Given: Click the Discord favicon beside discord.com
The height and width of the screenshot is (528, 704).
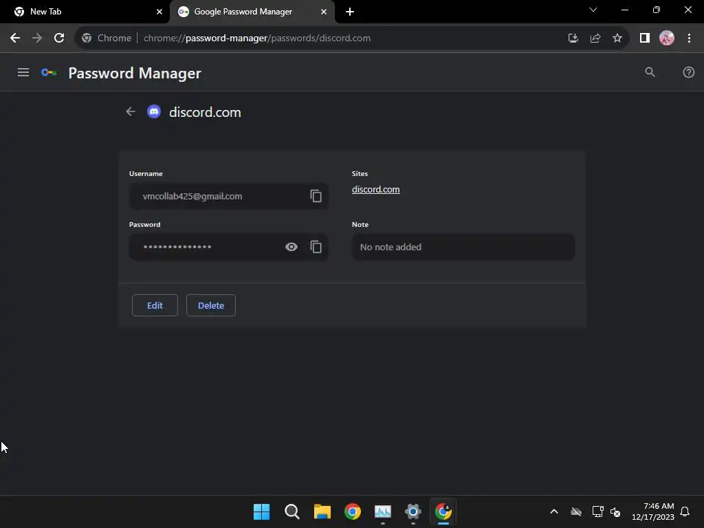Looking at the screenshot, I should [x=154, y=112].
